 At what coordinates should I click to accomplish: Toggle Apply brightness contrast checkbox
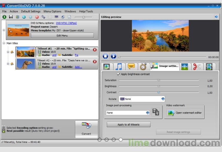click(x=118, y=74)
